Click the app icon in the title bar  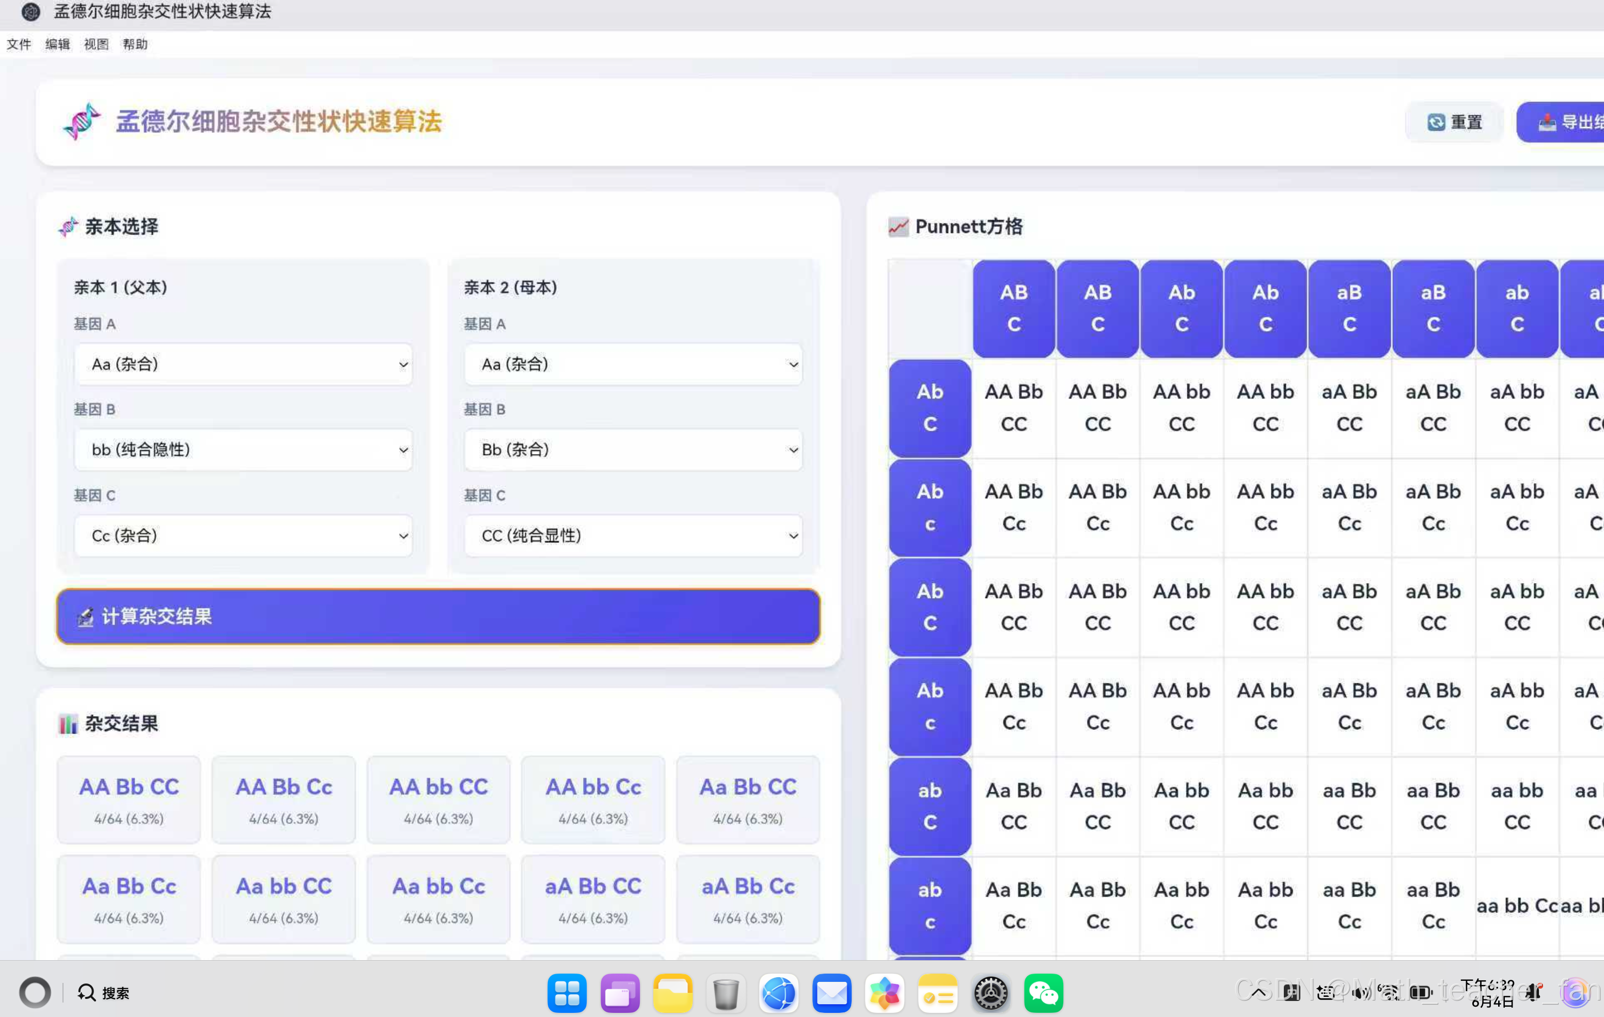(x=30, y=12)
